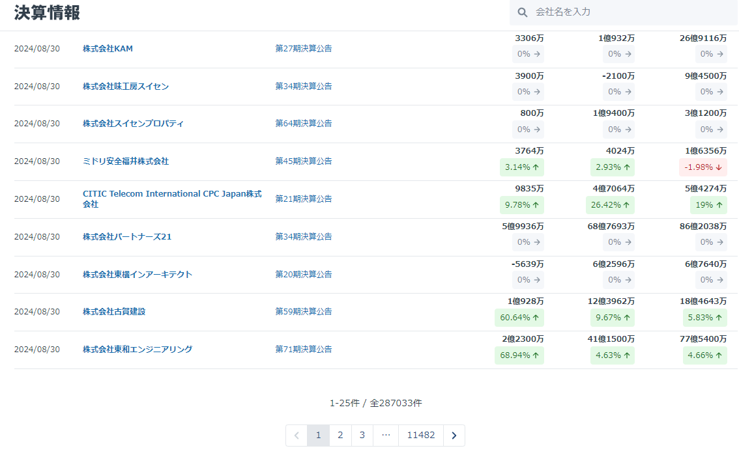
Task: Click the 4.63% up badge
Action: (x=613, y=355)
